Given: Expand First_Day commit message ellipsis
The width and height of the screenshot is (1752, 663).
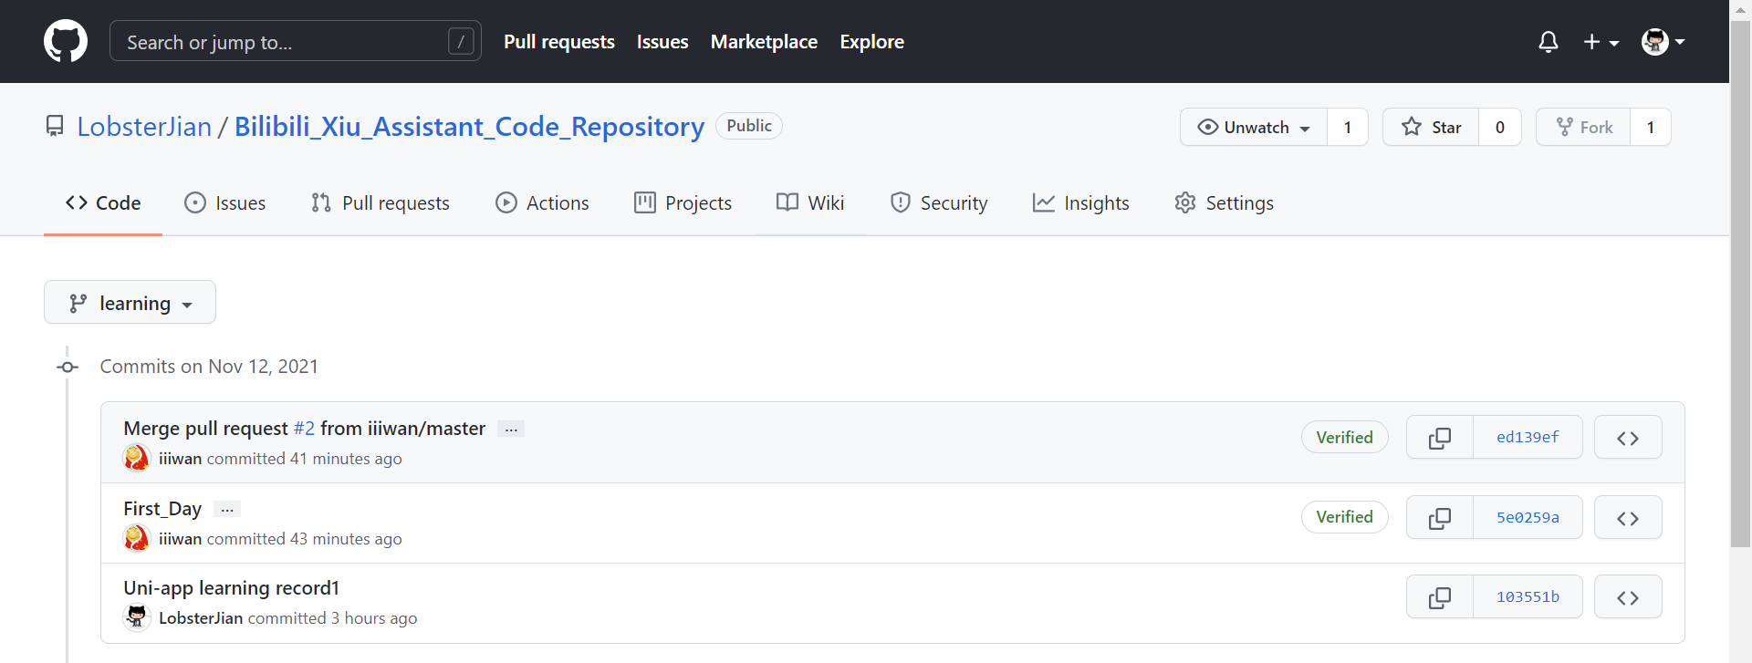Looking at the screenshot, I should (x=227, y=509).
